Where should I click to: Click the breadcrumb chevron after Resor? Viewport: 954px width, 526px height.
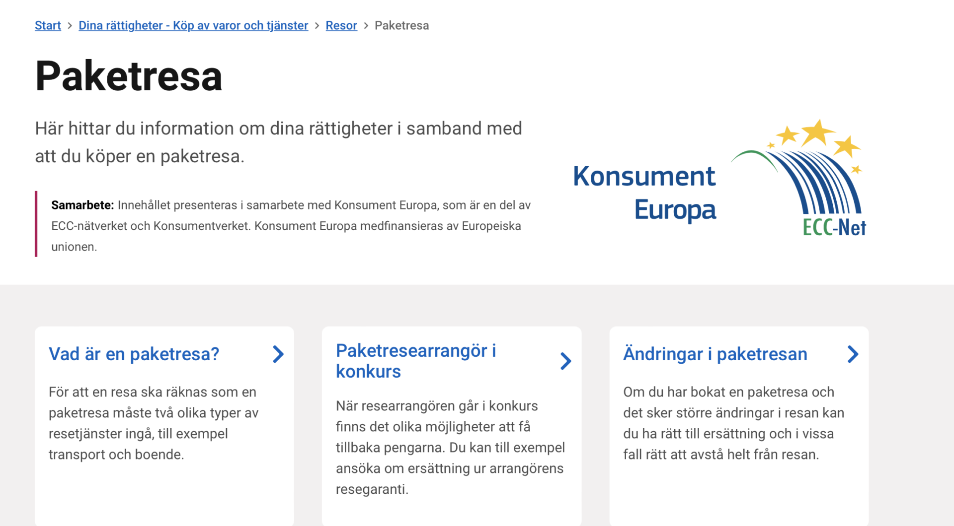(x=366, y=26)
